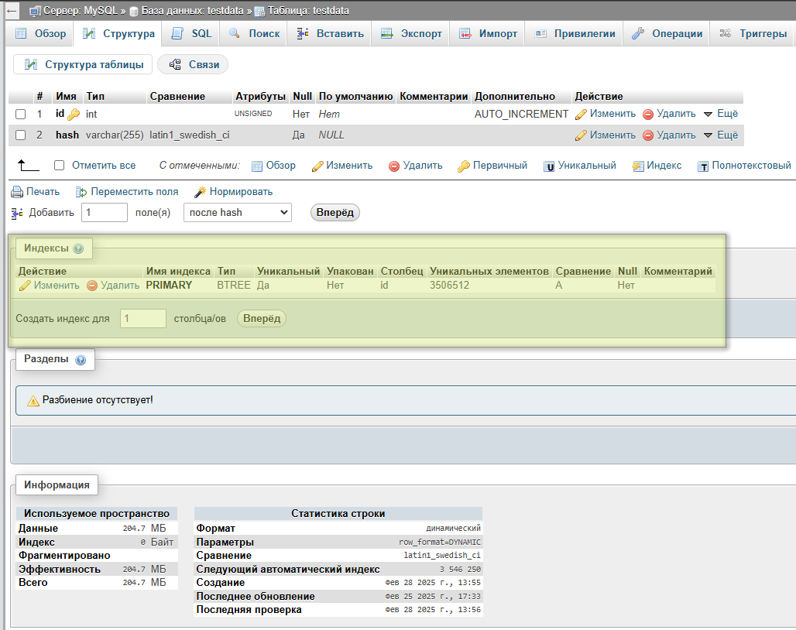Expand the Ещё menu for id column

(x=721, y=114)
